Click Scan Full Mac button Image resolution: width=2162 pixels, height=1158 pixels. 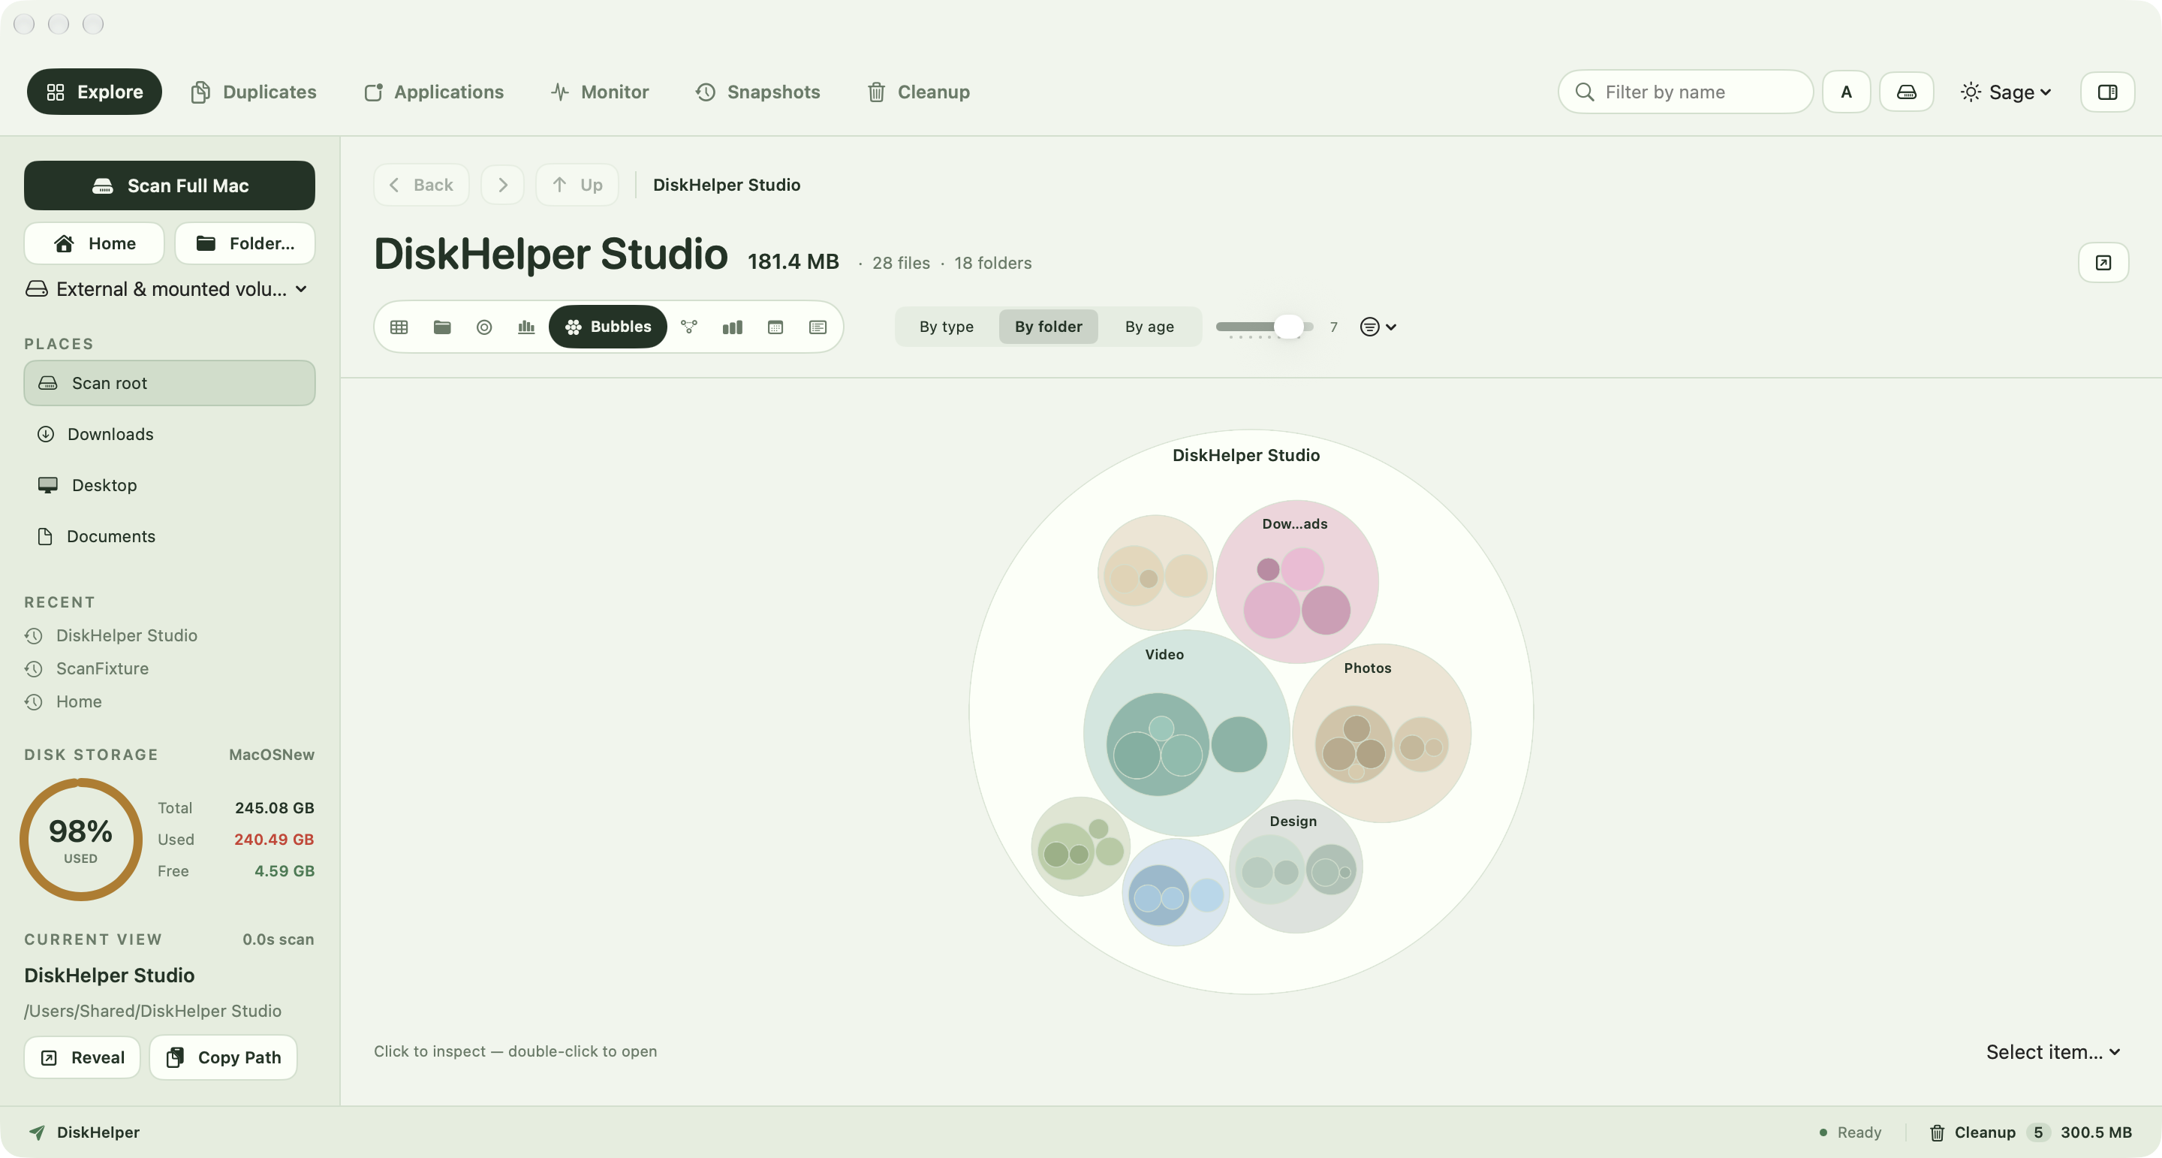170,185
